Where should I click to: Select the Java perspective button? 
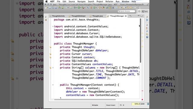click(x=145, y=12)
